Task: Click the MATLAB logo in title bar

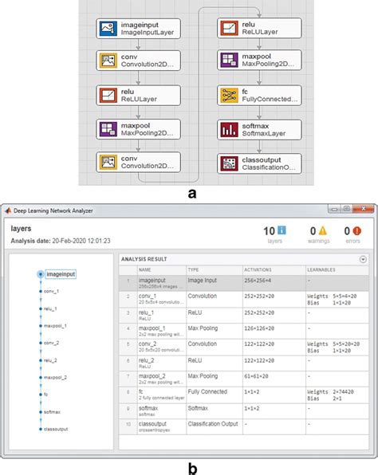Action: [8, 210]
